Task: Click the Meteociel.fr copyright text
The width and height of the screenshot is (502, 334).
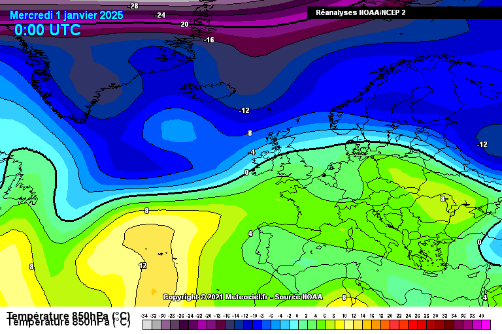Action: pos(243,297)
